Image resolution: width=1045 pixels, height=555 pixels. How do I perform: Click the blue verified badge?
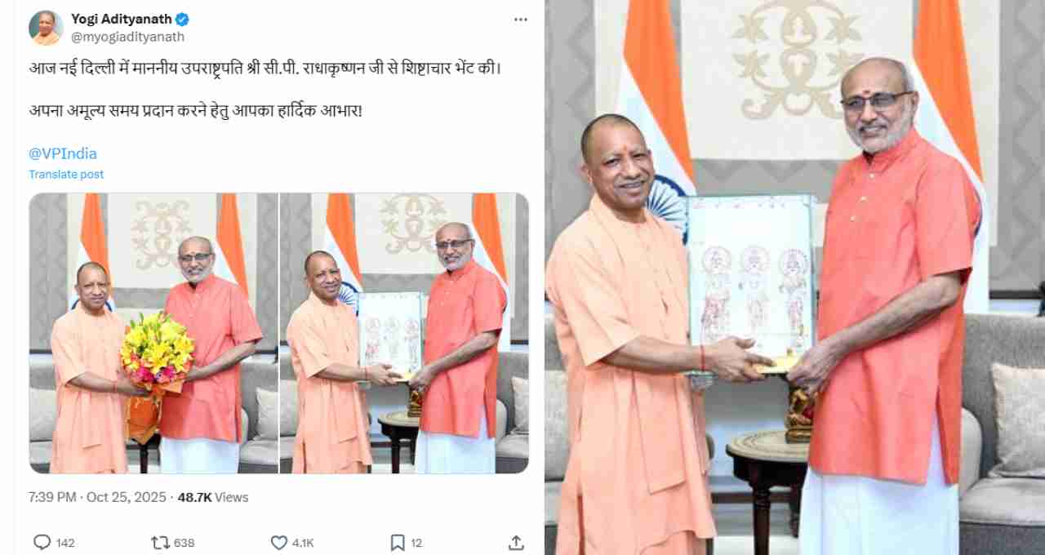(x=183, y=19)
